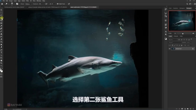Open the Range dropdown
The width and height of the screenshot is (196, 110).
(x=28, y=4)
